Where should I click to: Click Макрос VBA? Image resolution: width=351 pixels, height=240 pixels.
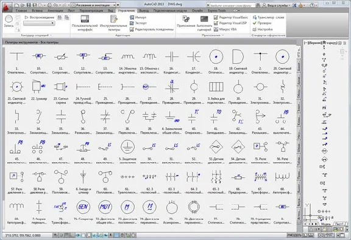(x=225, y=29)
